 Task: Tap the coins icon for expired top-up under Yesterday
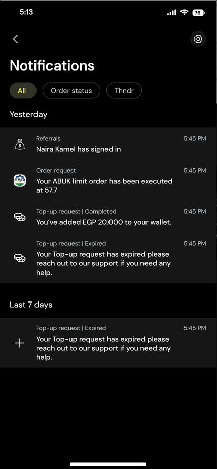20,258
